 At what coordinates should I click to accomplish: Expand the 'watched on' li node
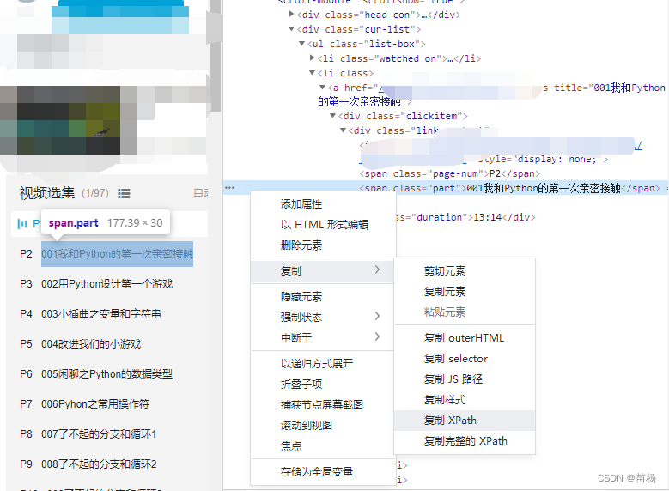312,58
